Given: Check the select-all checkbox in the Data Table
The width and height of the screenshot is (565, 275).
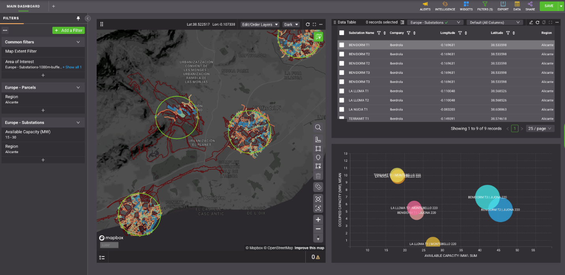Looking at the screenshot, I should coord(342,33).
